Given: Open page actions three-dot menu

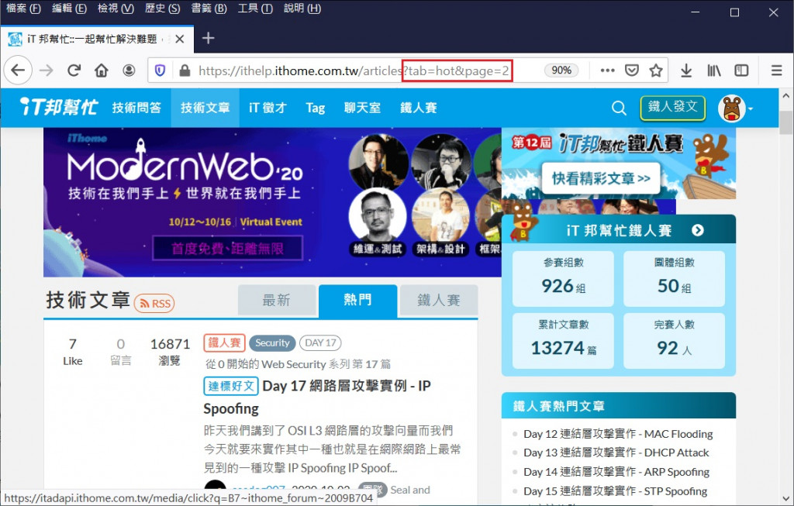Looking at the screenshot, I should tap(608, 71).
